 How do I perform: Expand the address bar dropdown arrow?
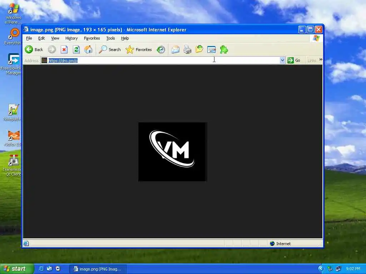click(x=282, y=60)
